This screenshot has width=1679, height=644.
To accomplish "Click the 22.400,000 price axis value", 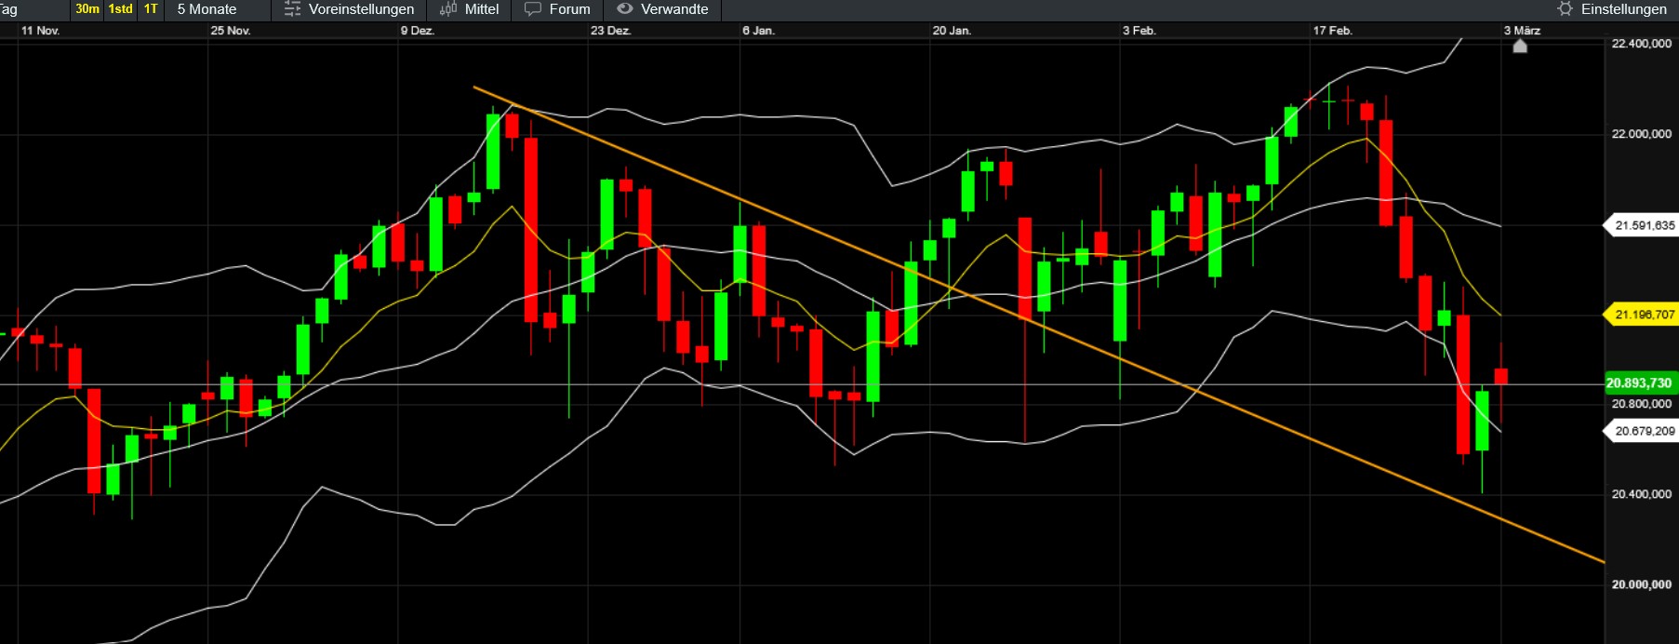I will (1642, 44).
